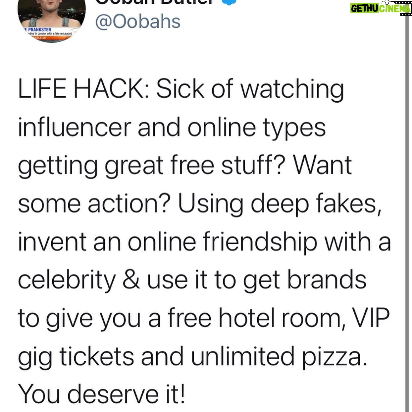Click the closing line "You deserve it!"
Viewport: 412px width, 412px height.
[x=101, y=394]
